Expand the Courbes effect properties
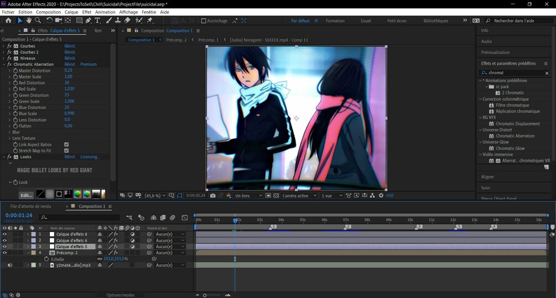 pyautogui.click(x=3, y=46)
